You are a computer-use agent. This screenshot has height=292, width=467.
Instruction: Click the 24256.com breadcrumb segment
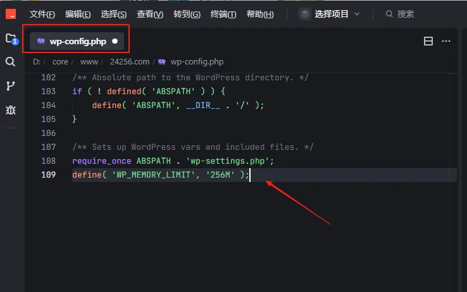click(129, 62)
